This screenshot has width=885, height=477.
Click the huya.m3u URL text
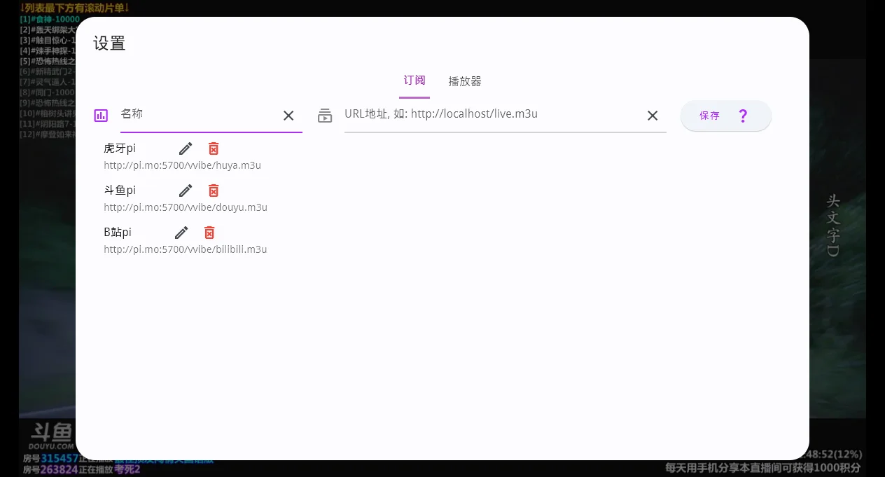coord(183,166)
